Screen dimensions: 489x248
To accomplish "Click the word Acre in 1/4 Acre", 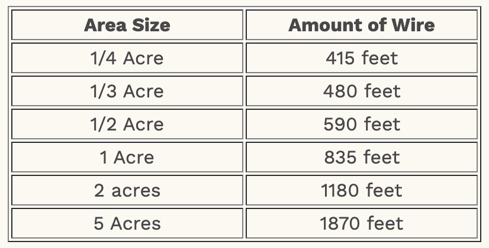I will pos(144,58).
